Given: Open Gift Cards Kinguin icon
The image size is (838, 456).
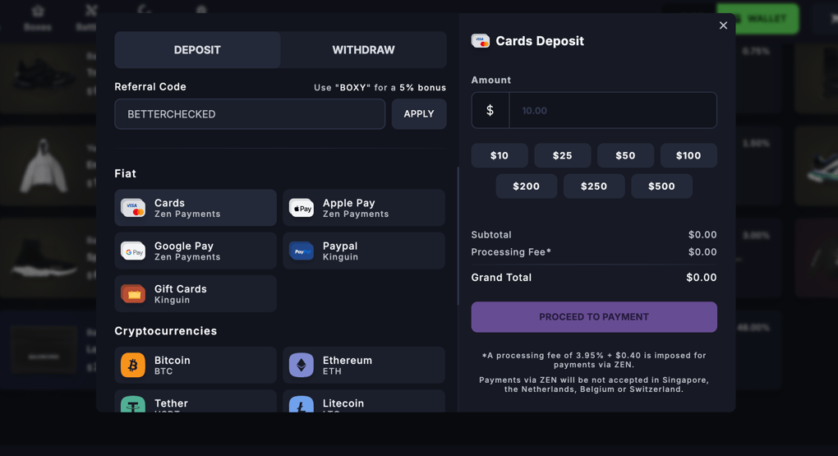Looking at the screenshot, I should pyautogui.click(x=133, y=294).
